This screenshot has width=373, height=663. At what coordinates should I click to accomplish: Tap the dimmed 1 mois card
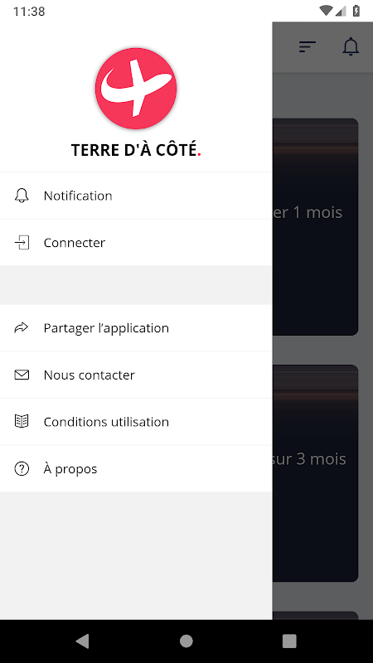315,226
